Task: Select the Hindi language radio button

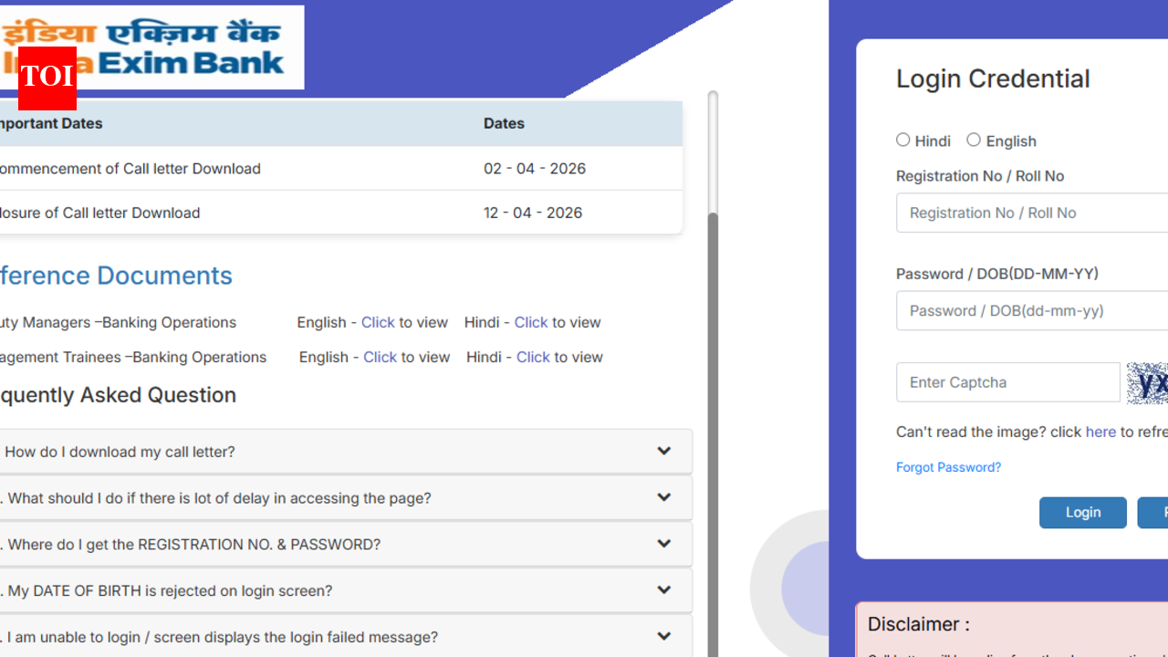Action: pyautogui.click(x=903, y=140)
